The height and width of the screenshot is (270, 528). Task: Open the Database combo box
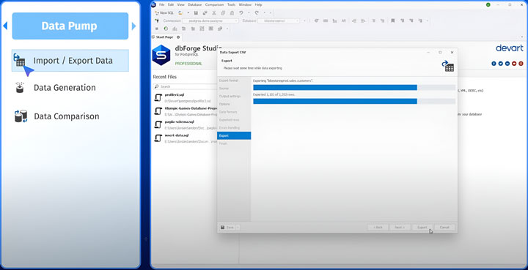(x=279, y=20)
